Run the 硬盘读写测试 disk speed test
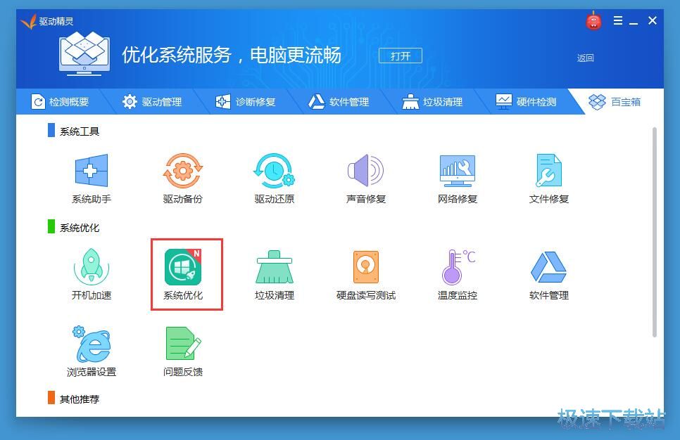Screen dimensions: 680x440 [365, 273]
